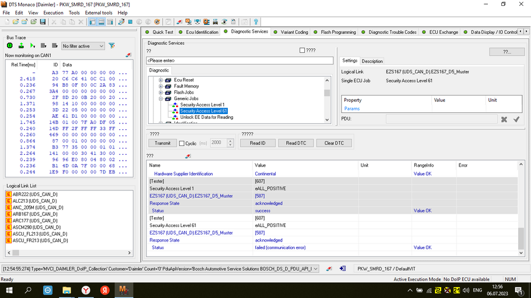The height and width of the screenshot is (298, 531).
Task: Open File Explorer from taskbar
Action: tap(66, 290)
